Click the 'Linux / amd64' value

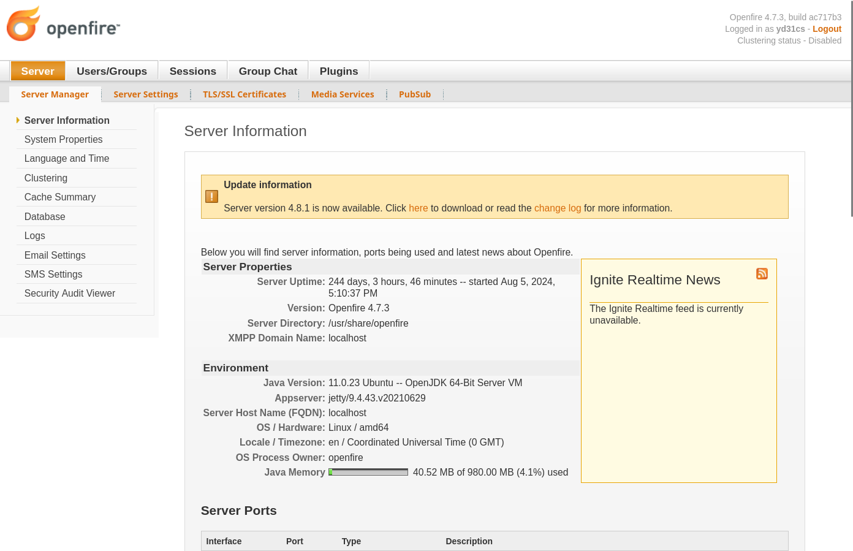tap(358, 428)
